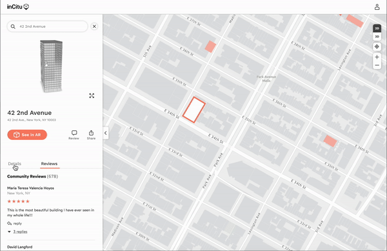The image size is (387, 251).
Task: Expand the 3D building model to fullscreen
Action: tap(92, 95)
